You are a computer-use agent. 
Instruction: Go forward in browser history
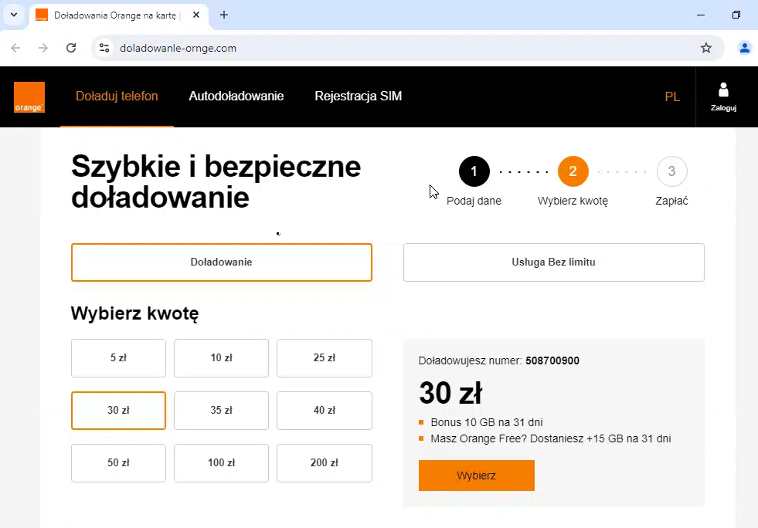pos(43,48)
